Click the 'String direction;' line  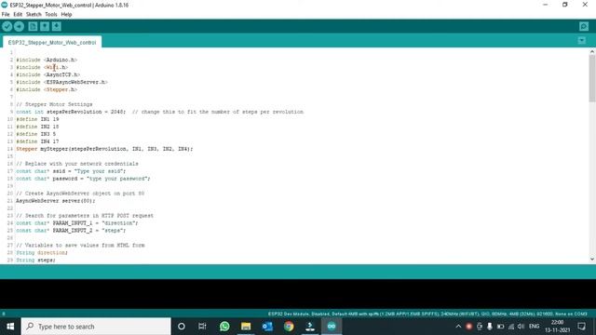(x=42, y=252)
